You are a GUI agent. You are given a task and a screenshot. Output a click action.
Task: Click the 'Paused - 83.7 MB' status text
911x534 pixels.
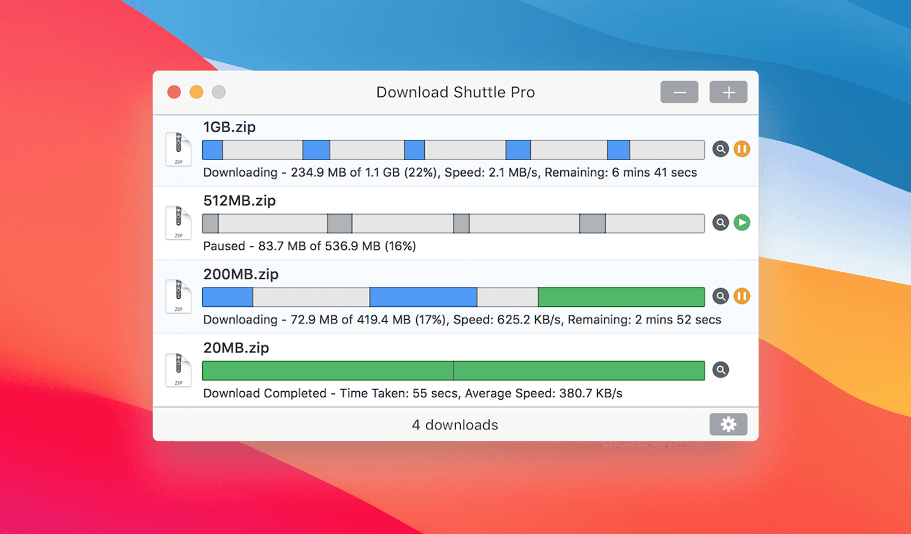coord(310,246)
